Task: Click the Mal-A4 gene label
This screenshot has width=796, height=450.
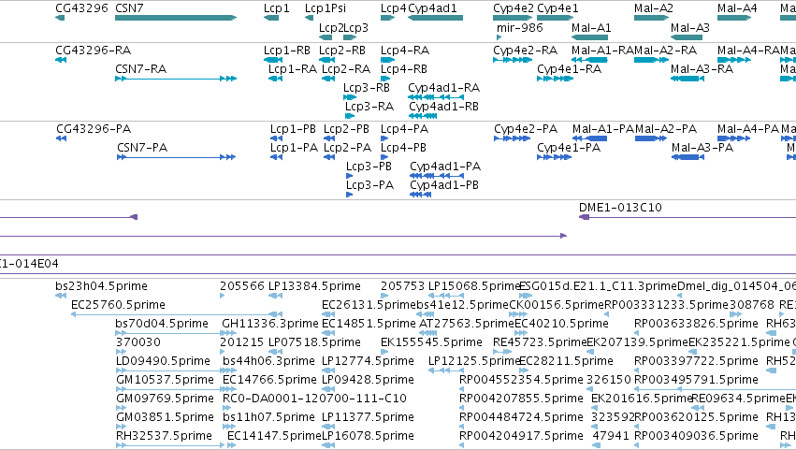Action: pos(737,8)
